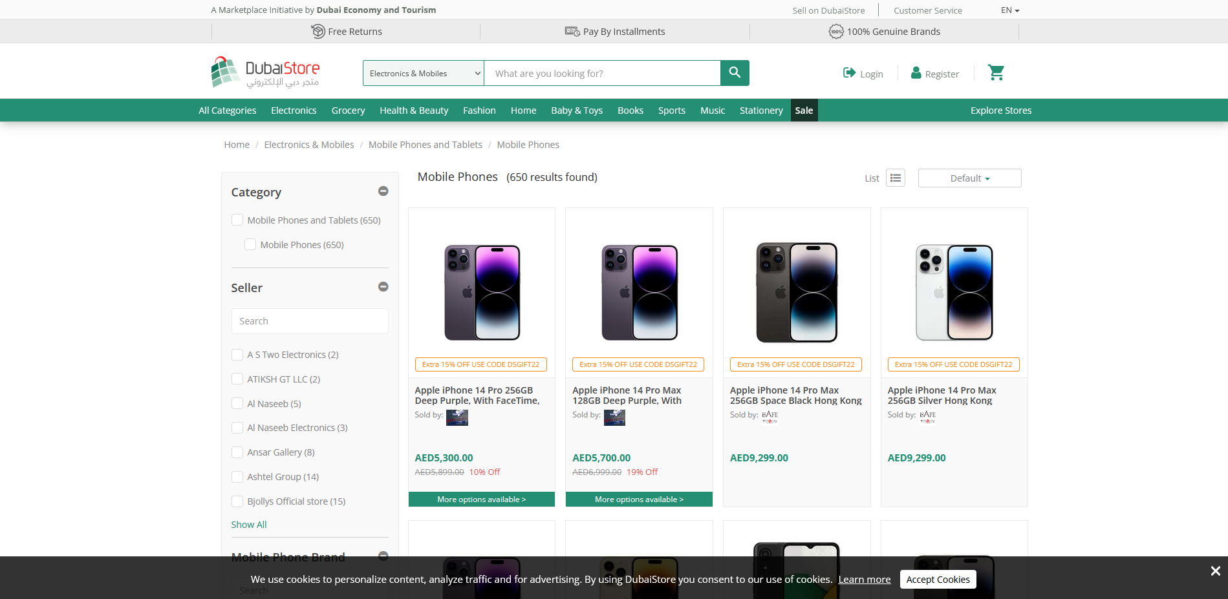Image resolution: width=1228 pixels, height=599 pixels.
Task: Check Mobile Phones and Tablets (650) category
Action: pos(237,220)
